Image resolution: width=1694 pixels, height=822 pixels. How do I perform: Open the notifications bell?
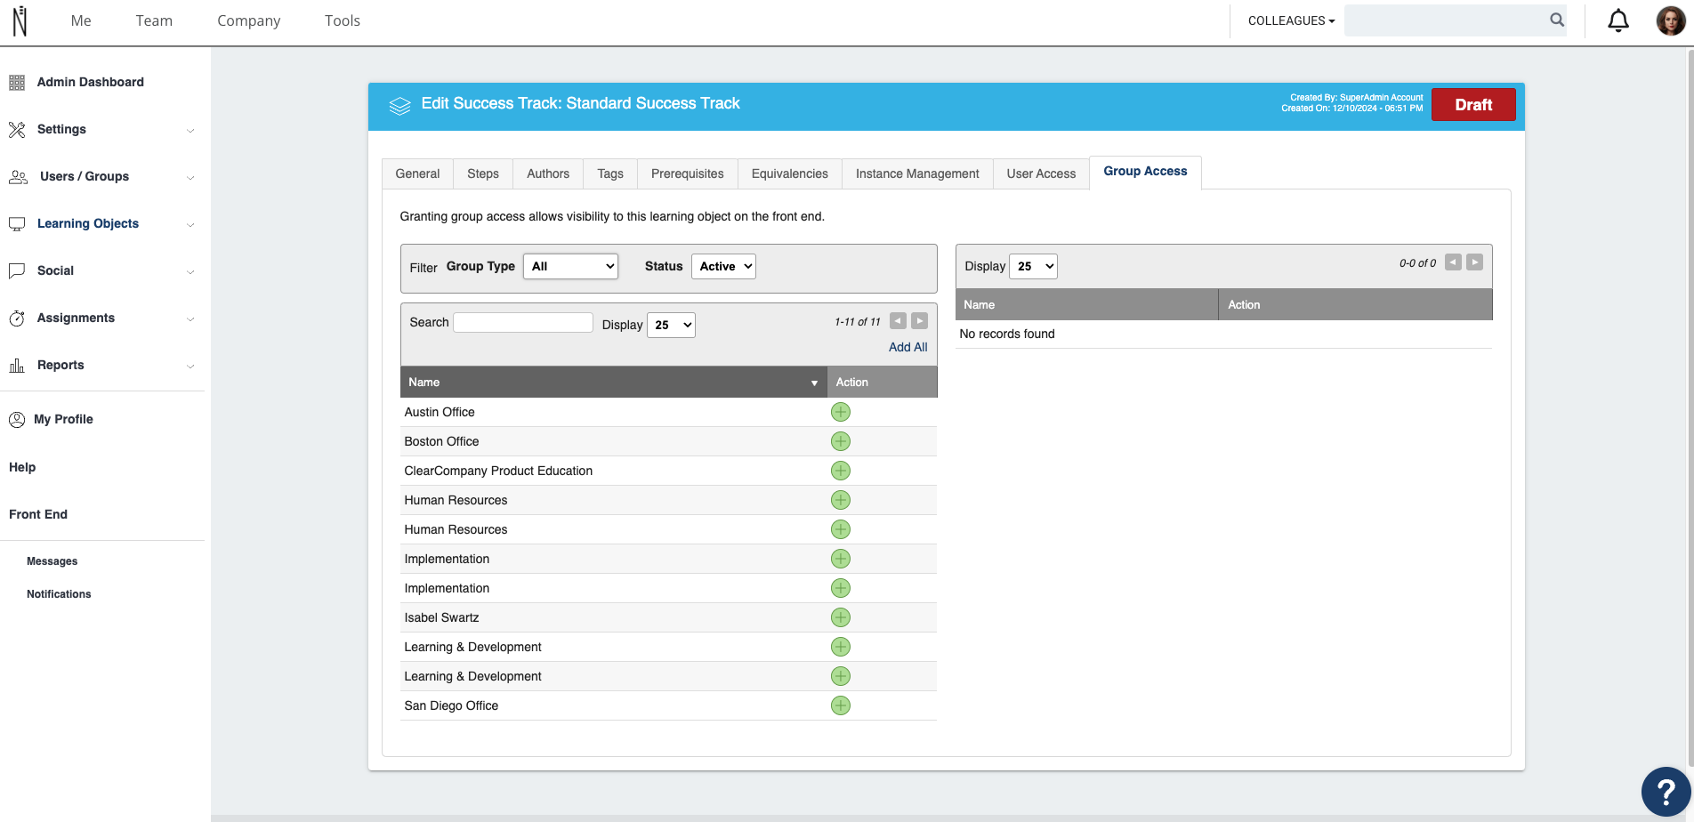(x=1618, y=20)
